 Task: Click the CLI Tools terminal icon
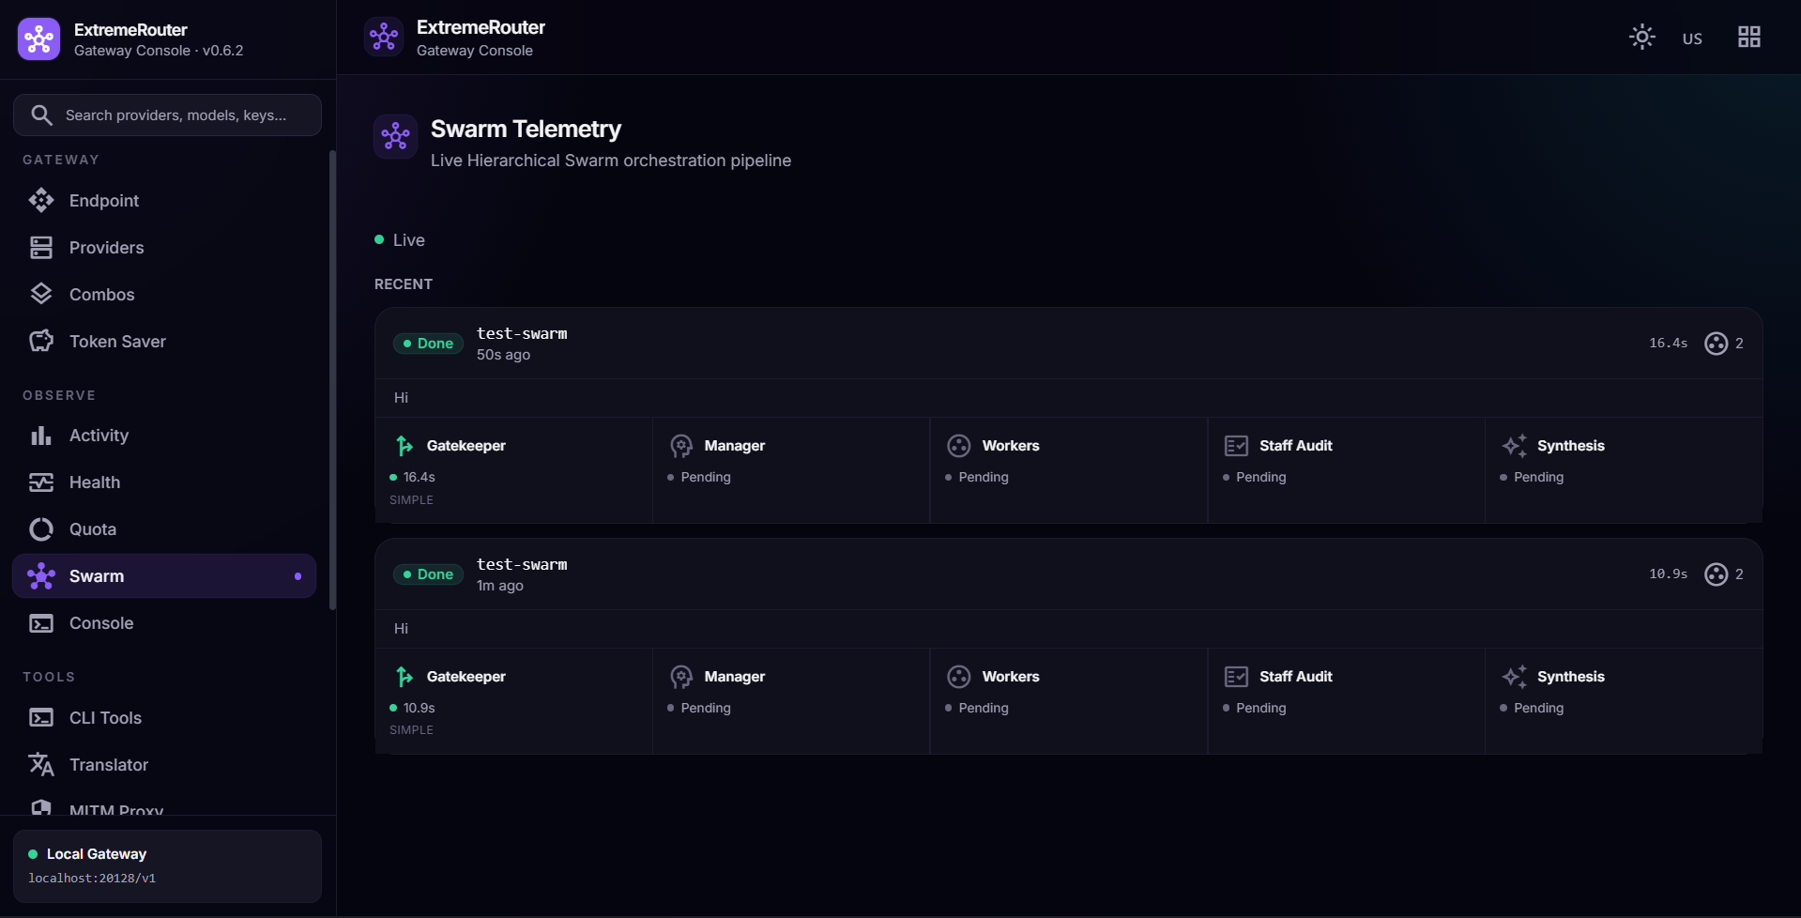tap(41, 718)
